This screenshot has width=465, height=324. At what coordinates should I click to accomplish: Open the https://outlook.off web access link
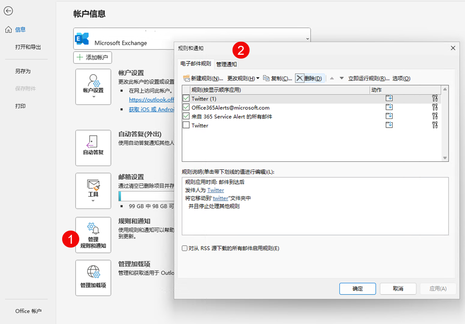click(151, 100)
